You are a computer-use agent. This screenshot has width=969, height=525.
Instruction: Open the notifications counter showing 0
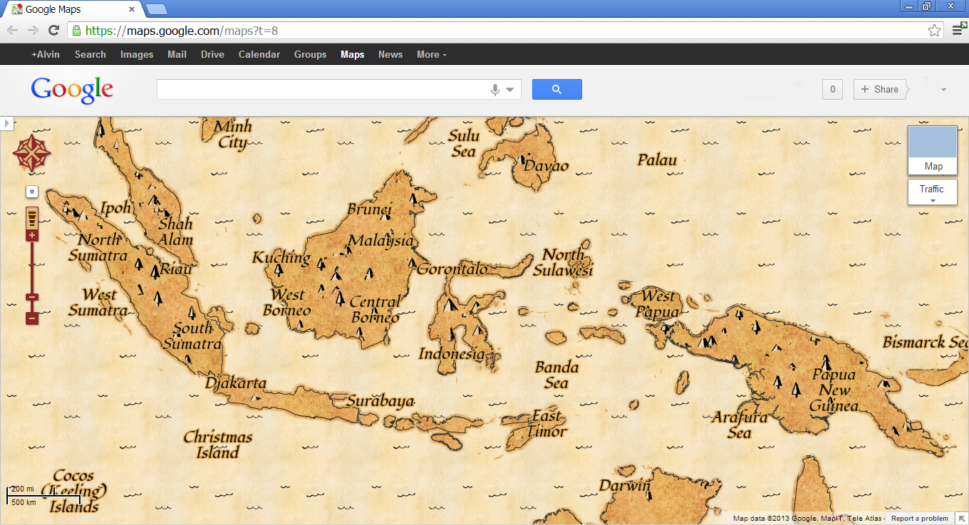tap(832, 89)
